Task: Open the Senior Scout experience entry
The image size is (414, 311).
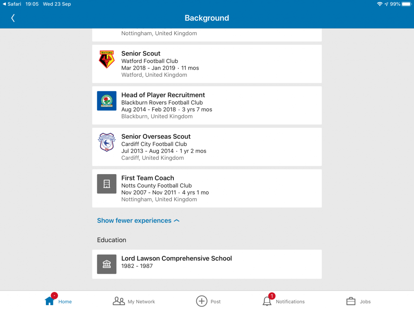Action: click(141, 53)
